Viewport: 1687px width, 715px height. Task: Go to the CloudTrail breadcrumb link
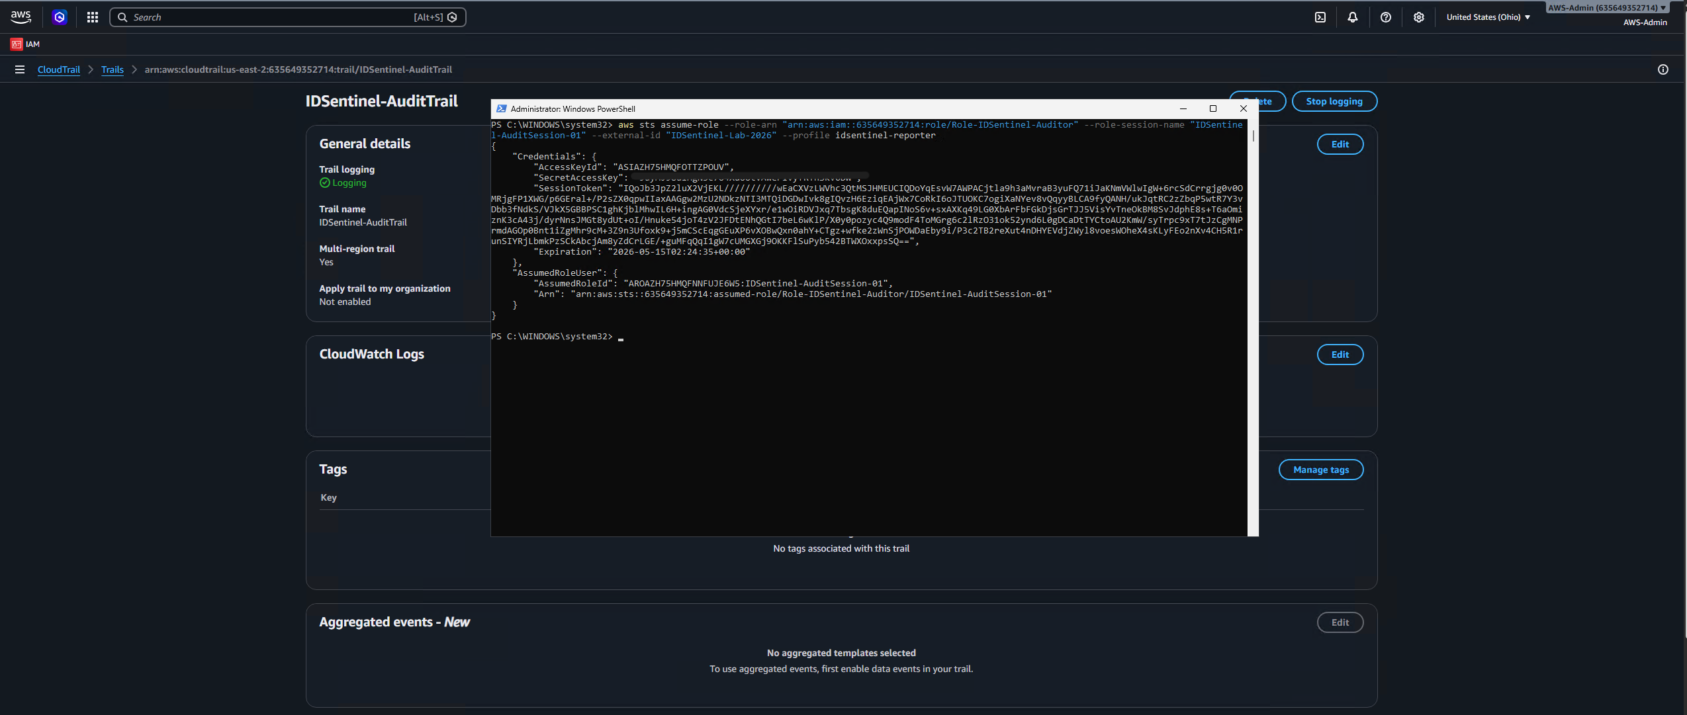pos(59,69)
